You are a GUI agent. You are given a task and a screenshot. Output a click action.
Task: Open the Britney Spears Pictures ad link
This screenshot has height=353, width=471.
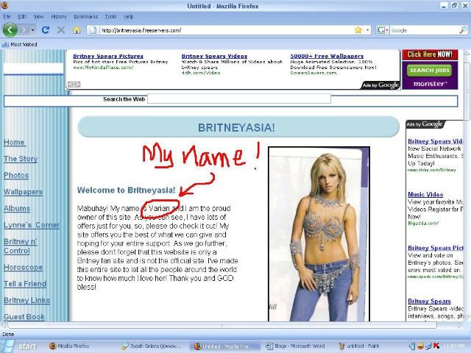(x=108, y=56)
